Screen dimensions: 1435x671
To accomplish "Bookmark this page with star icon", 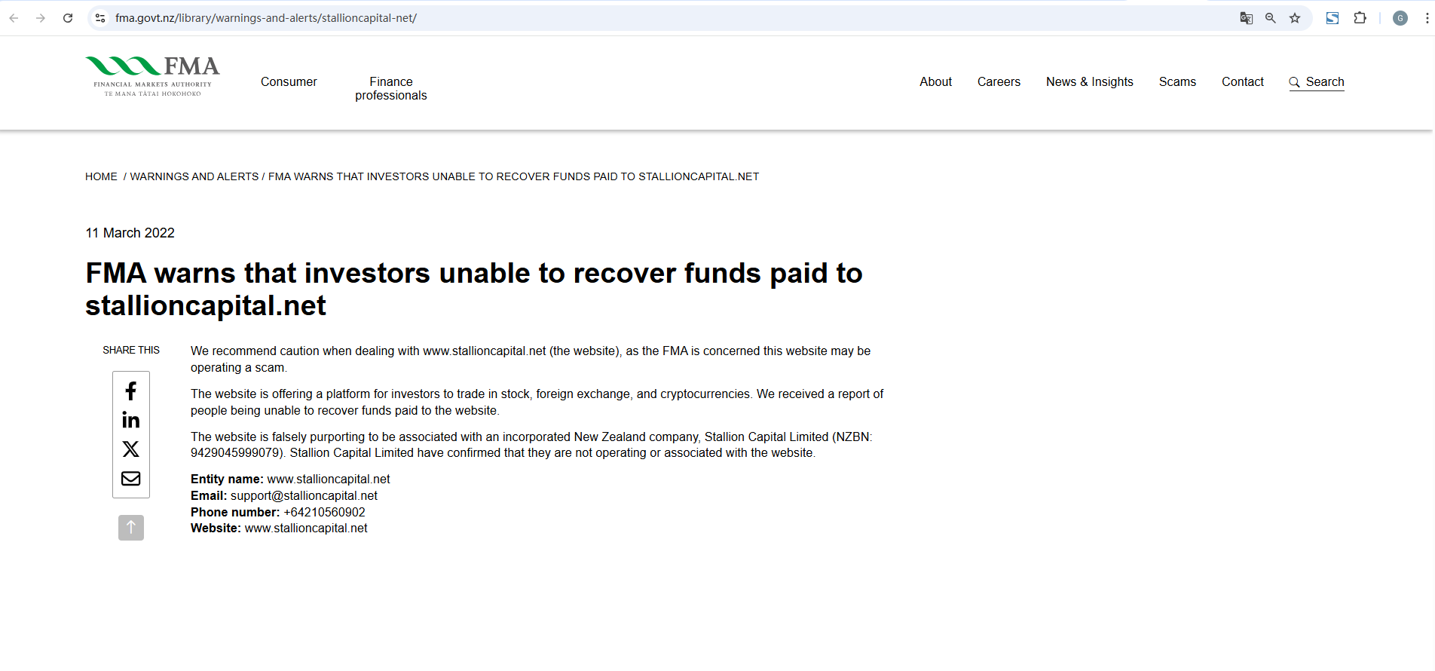I will (1295, 18).
